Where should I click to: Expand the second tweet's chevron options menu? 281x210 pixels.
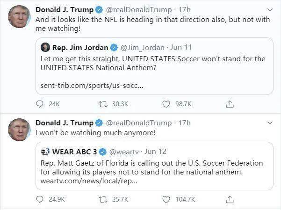click(x=270, y=123)
